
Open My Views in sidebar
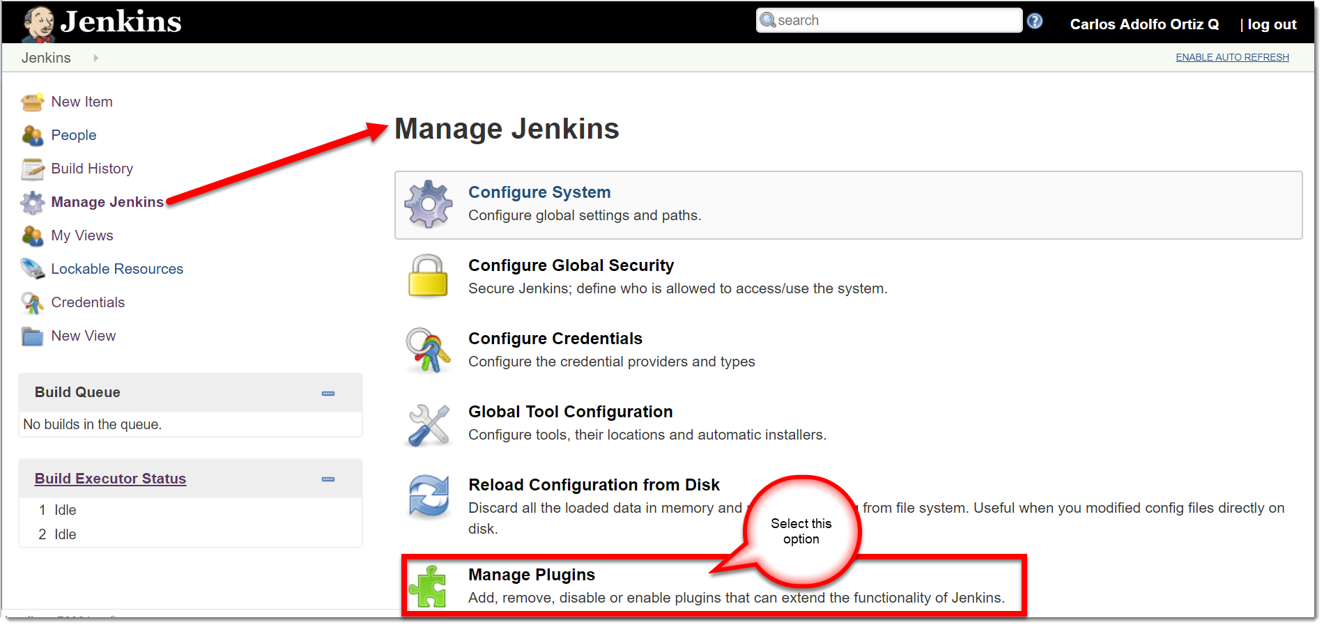click(82, 235)
